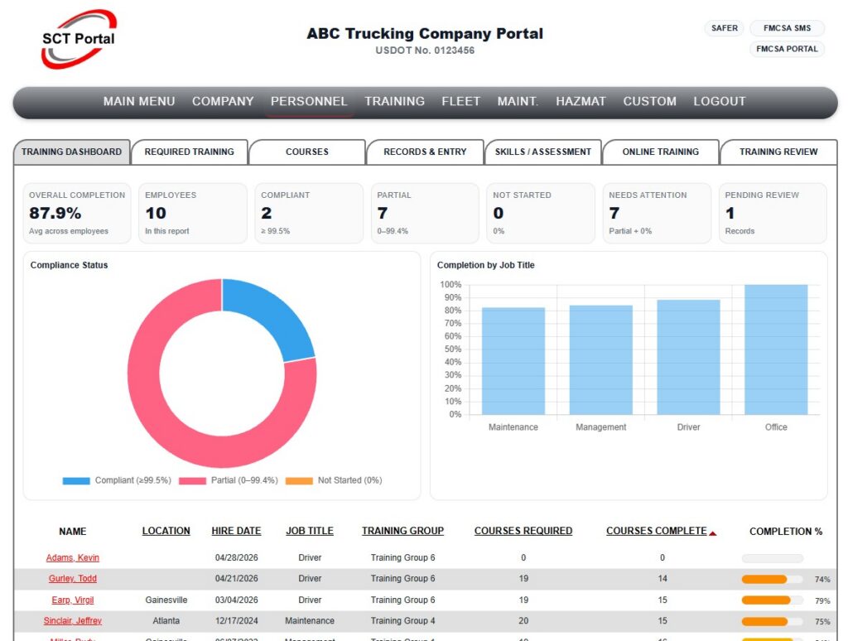Switch to the Training Review tab
This screenshot has width=848, height=641.
coord(778,152)
